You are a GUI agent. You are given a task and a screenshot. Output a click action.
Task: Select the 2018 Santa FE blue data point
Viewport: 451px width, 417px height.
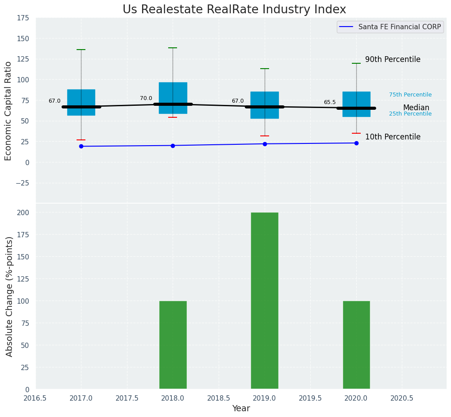tap(173, 145)
